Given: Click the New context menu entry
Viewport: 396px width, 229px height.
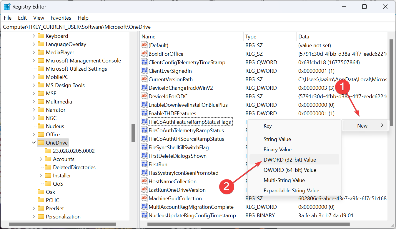Looking at the screenshot, I should coord(366,125).
